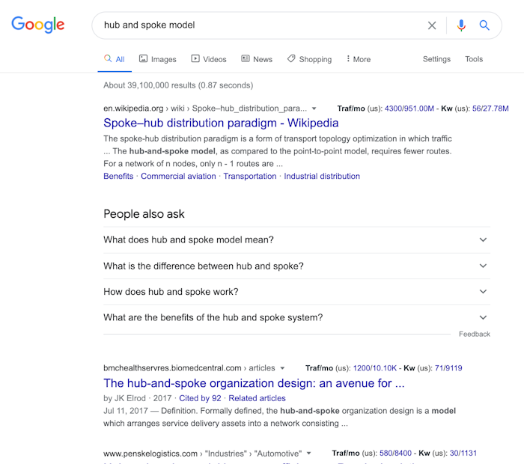
Task: Clear the search box with X icon
Action: tap(432, 25)
